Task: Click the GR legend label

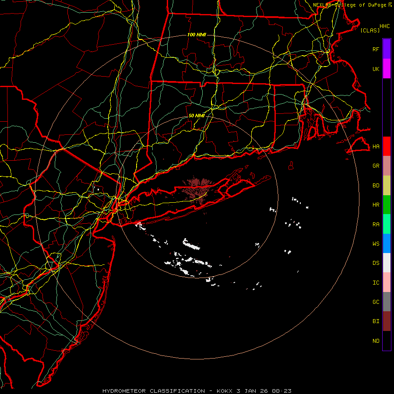Action: (x=376, y=166)
